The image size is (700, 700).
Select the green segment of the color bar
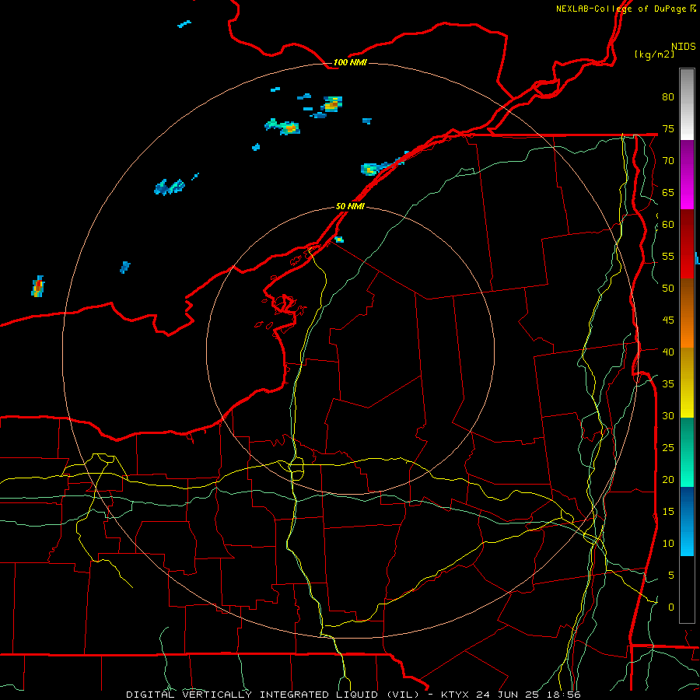point(687,452)
